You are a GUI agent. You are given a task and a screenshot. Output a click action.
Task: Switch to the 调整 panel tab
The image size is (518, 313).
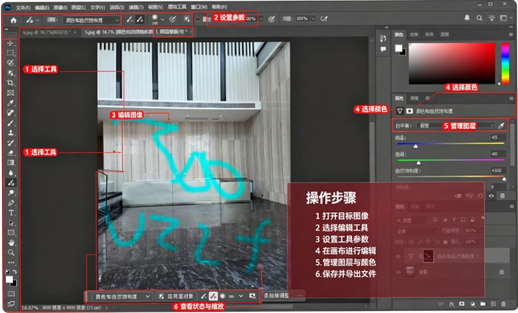(x=414, y=98)
